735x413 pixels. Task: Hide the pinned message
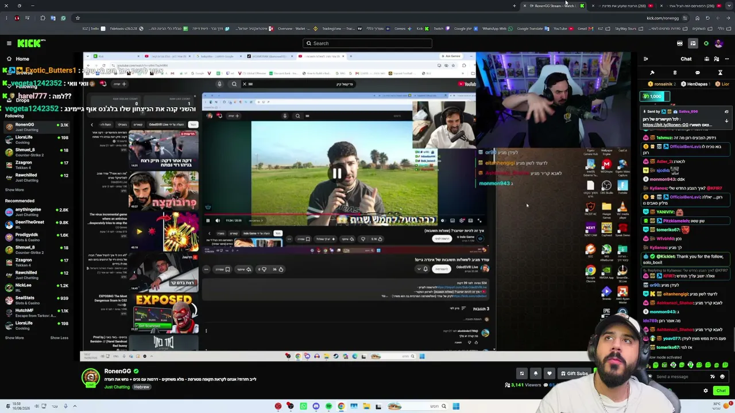point(726,112)
